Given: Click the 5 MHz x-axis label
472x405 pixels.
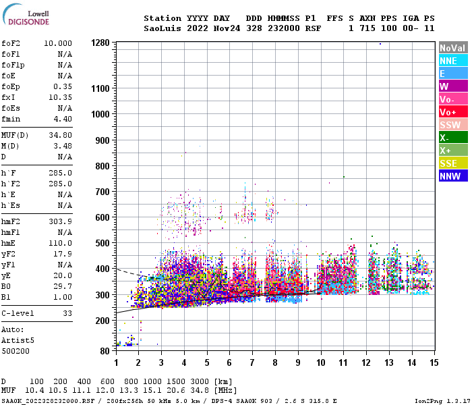Looking at the screenshot, I should point(207,362).
